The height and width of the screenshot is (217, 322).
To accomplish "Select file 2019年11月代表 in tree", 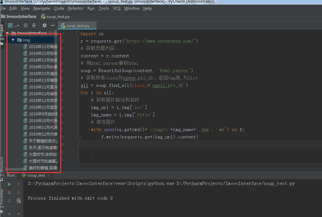I will click(x=40, y=128).
